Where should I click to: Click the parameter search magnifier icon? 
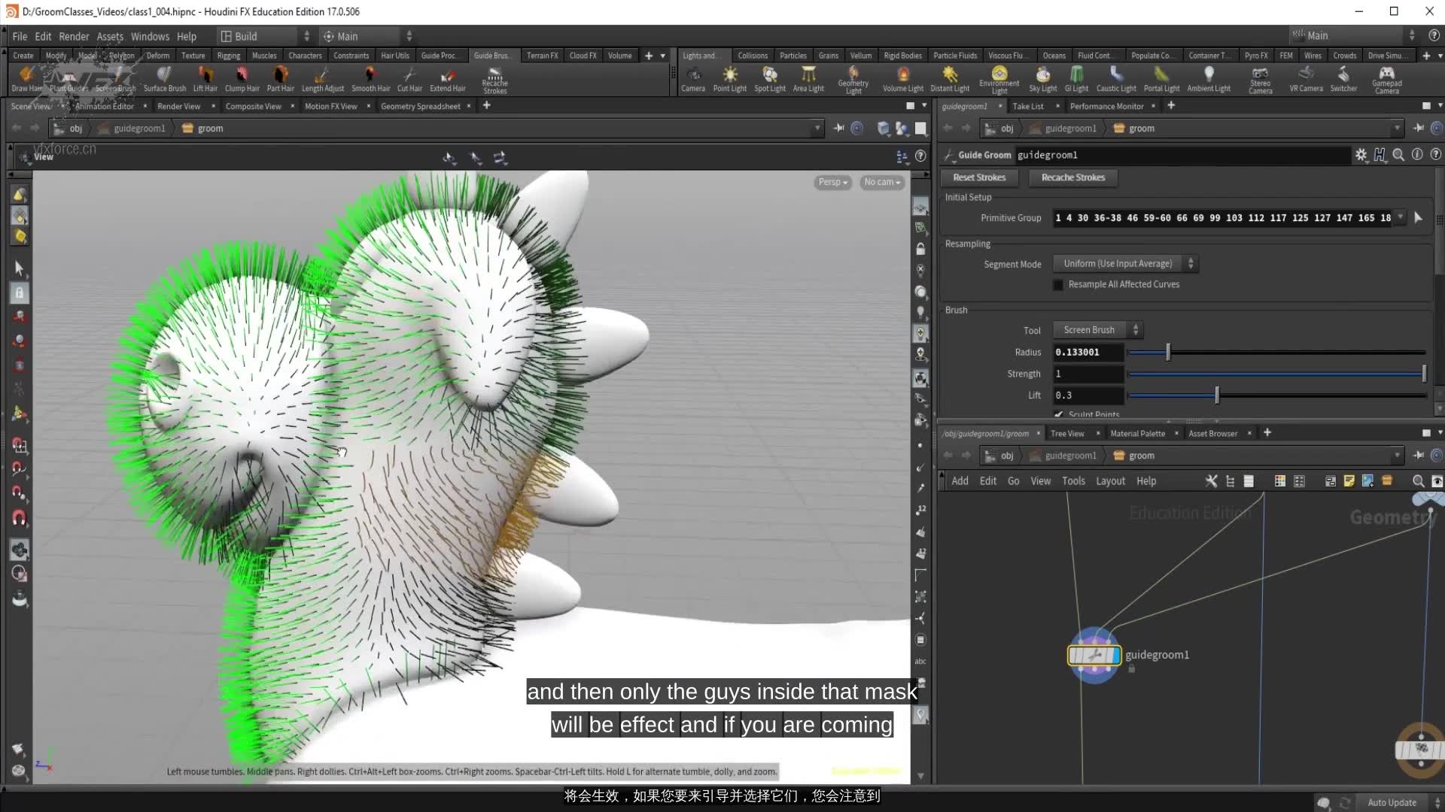(1398, 155)
